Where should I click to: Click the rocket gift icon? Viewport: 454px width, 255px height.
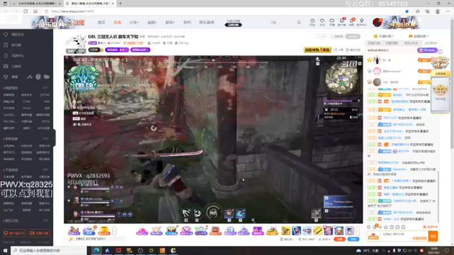point(296,231)
